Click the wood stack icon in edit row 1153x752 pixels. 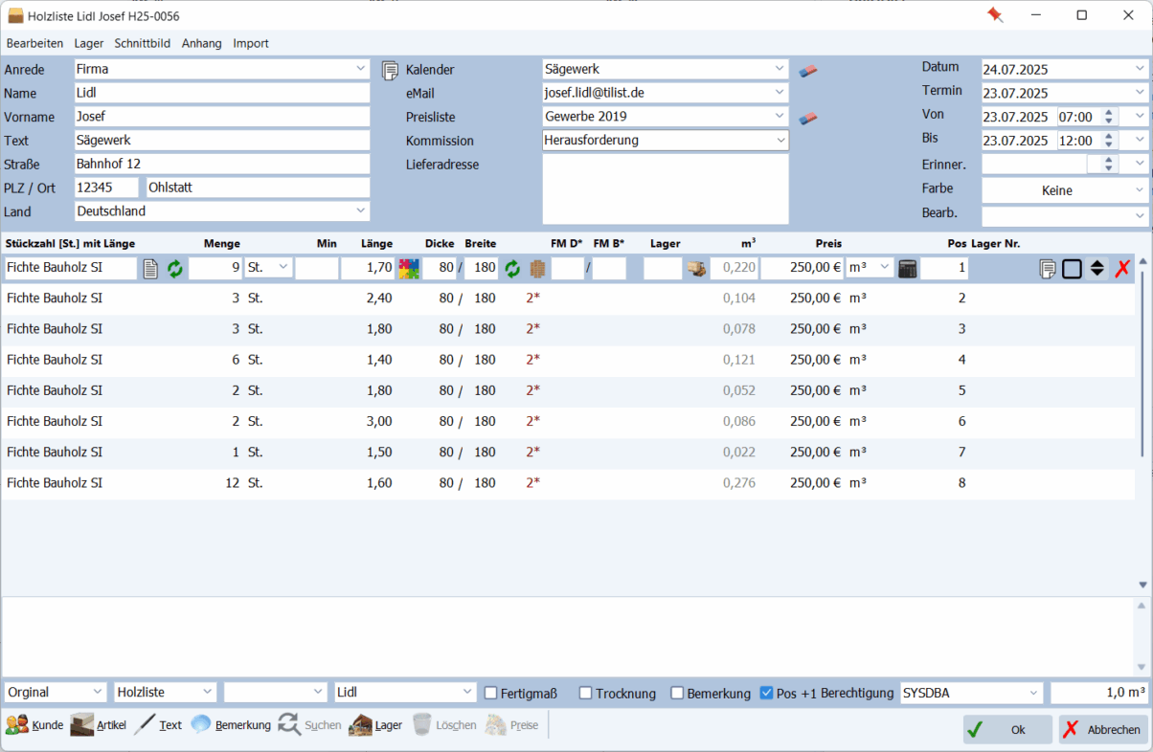tap(537, 269)
